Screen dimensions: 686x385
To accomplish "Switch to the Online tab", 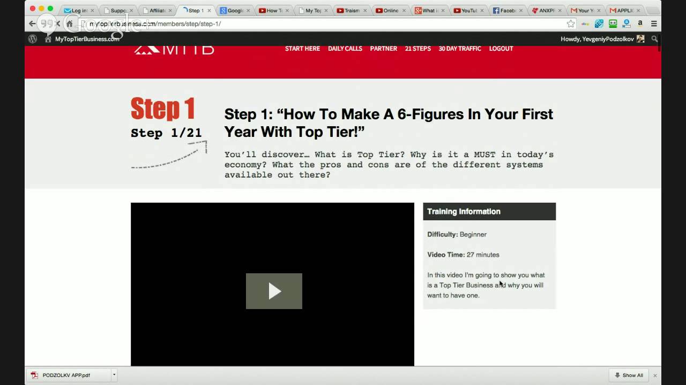I will pyautogui.click(x=391, y=10).
